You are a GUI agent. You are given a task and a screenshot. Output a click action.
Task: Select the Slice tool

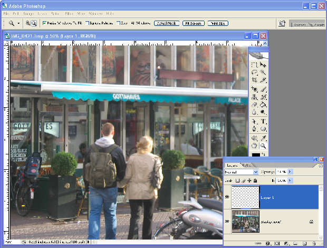263,80
